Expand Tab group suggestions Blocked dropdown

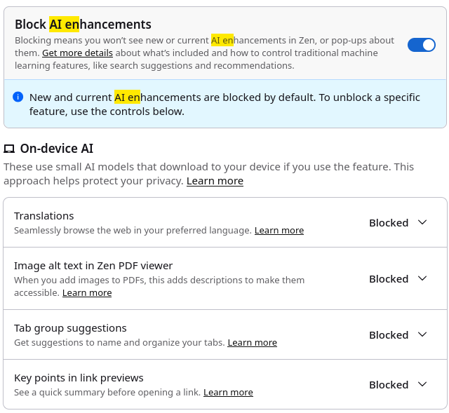coord(398,334)
